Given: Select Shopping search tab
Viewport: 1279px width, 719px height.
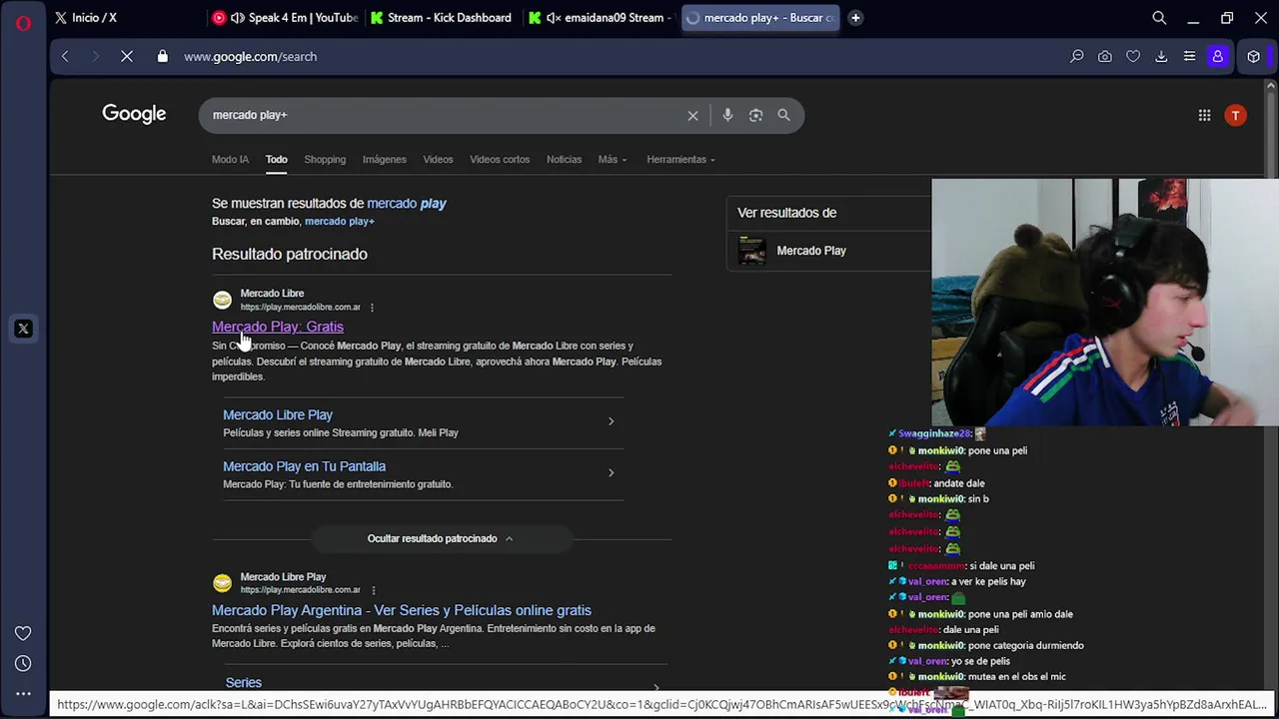Looking at the screenshot, I should (325, 160).
